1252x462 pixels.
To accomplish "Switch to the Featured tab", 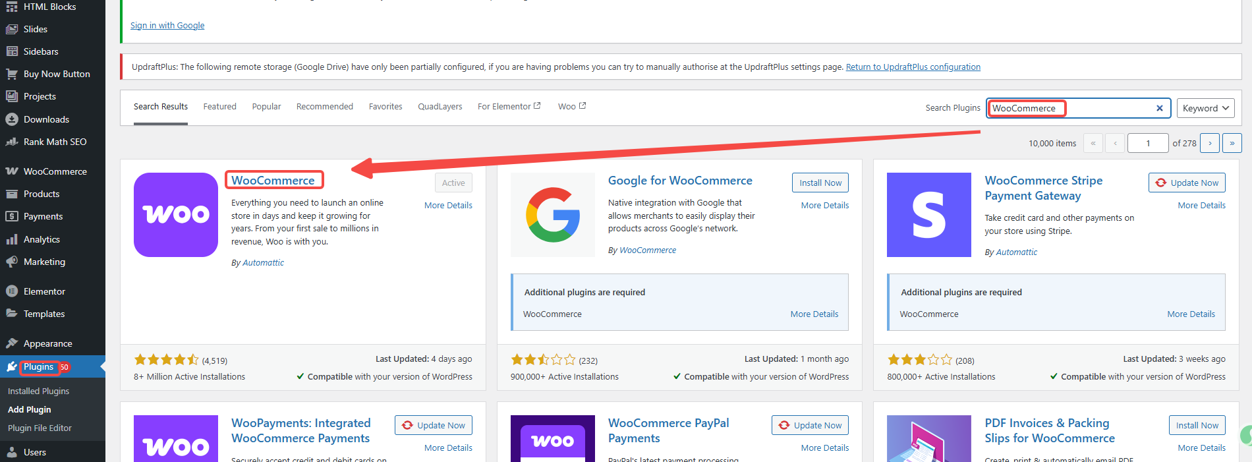I will coord(219,107).
